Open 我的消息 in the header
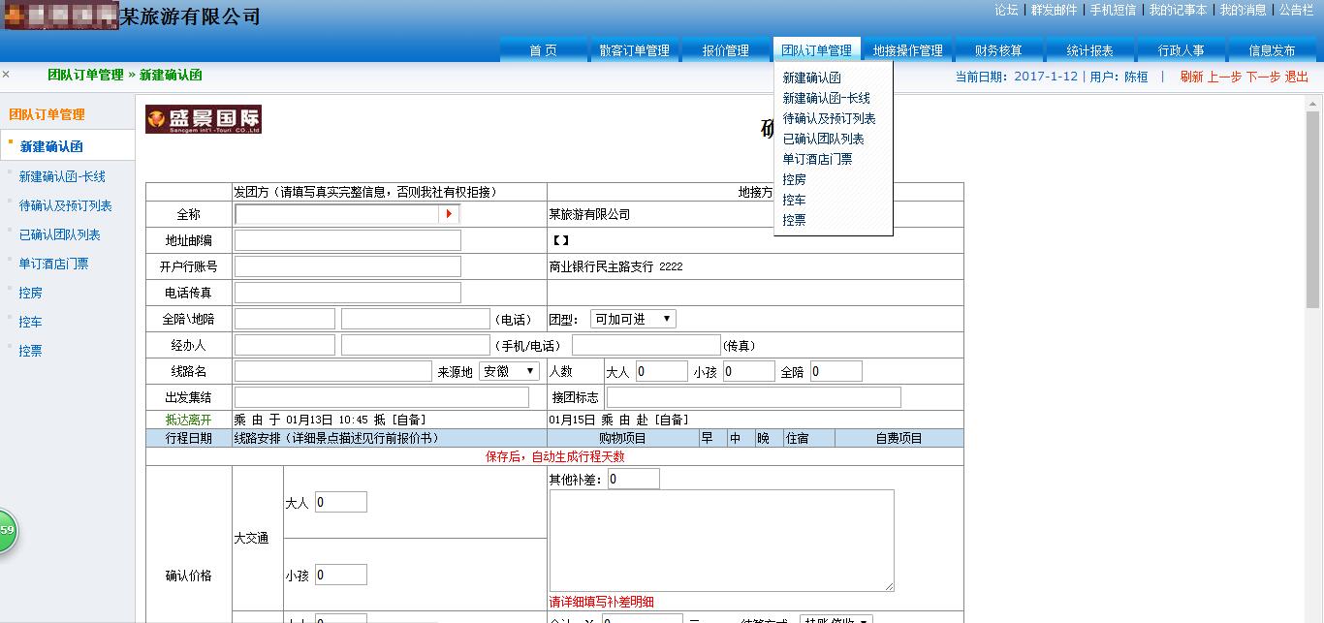Viewport: 1324px width, 623px height. click(1243, 10)
